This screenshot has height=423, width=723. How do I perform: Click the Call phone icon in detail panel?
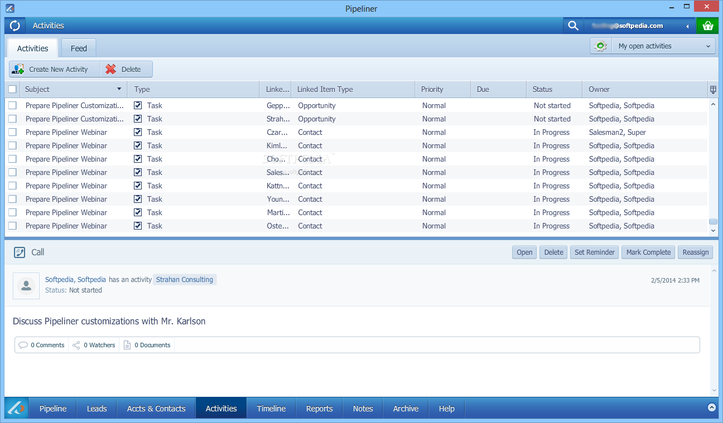click(20, 252)
